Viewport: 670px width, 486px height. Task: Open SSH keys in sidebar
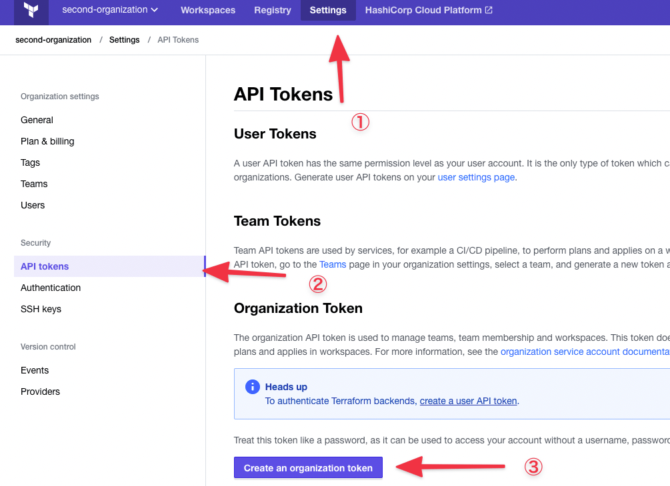point(41,309)
